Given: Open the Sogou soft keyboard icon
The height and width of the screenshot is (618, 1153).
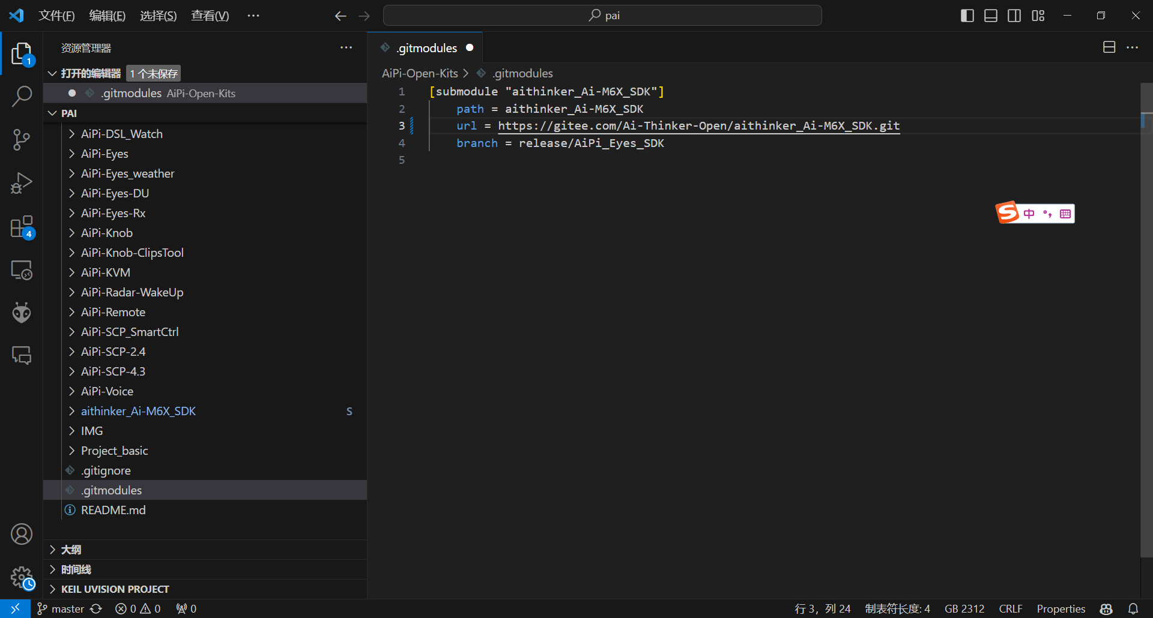Looking at the screenshot, I should (1065, 214).
